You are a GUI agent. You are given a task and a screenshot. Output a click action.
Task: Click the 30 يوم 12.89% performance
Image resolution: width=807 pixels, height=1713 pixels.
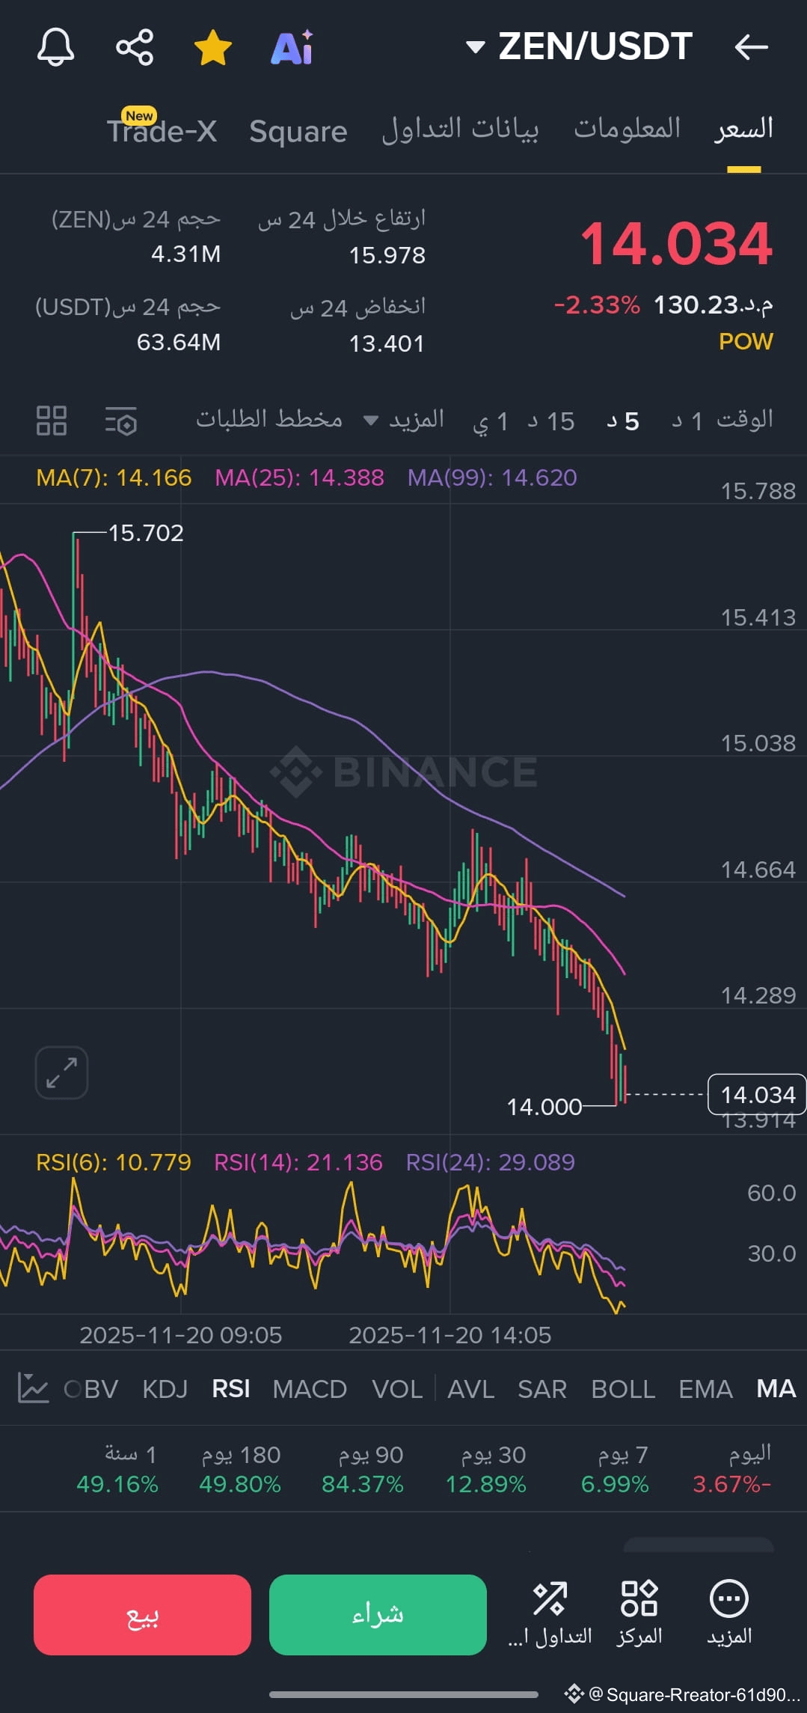point(486,1469)
